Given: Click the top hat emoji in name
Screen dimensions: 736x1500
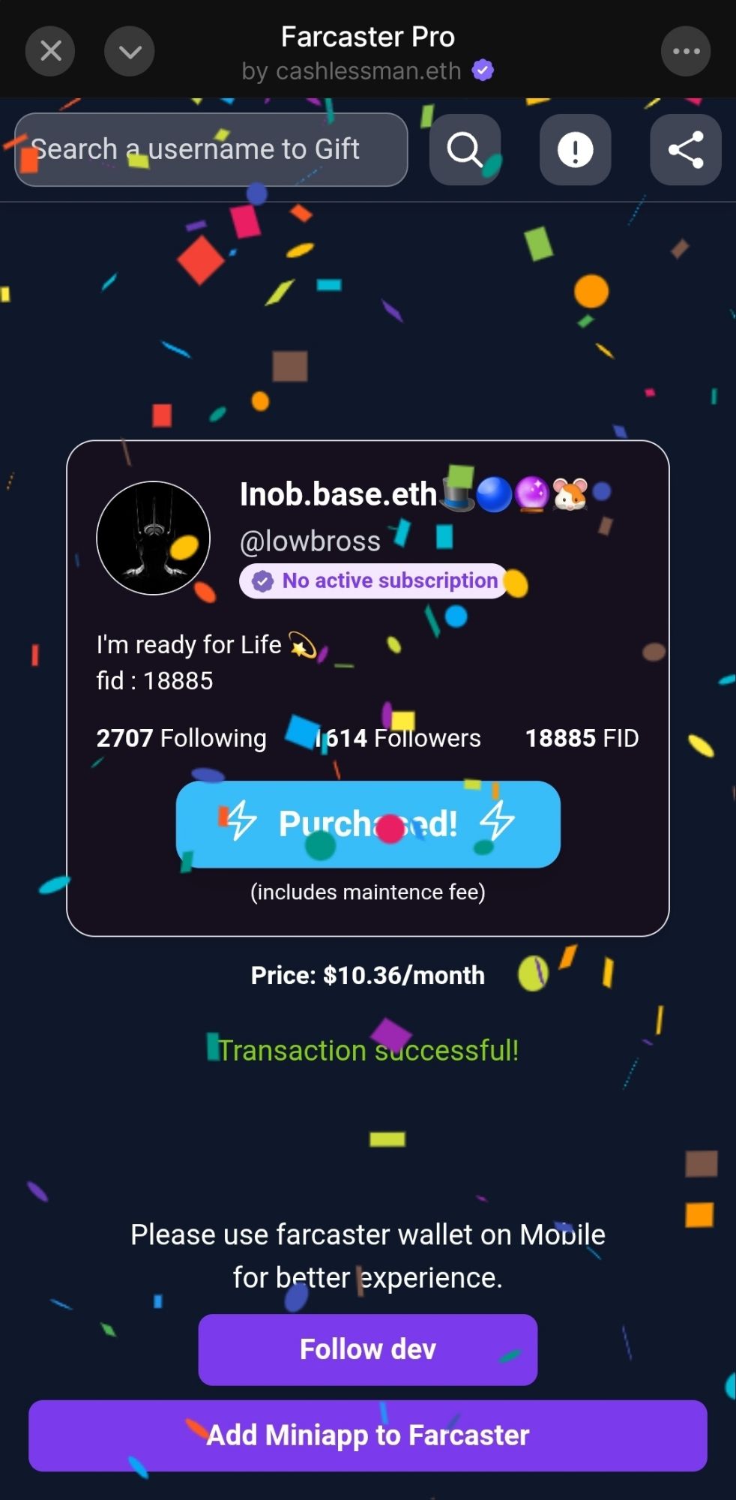Looking at the screenshot, I should tap(457, 494).
